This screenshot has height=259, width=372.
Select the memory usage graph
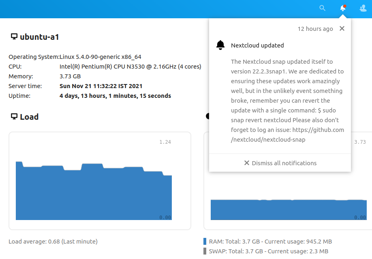[x=288, y=209]
